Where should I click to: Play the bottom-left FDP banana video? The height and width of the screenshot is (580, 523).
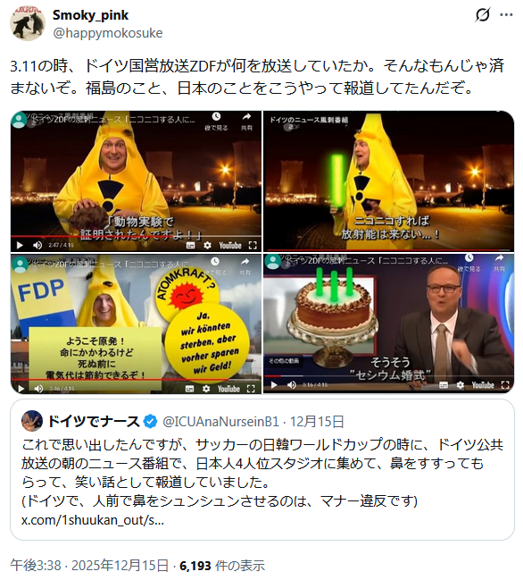[21, 389]
